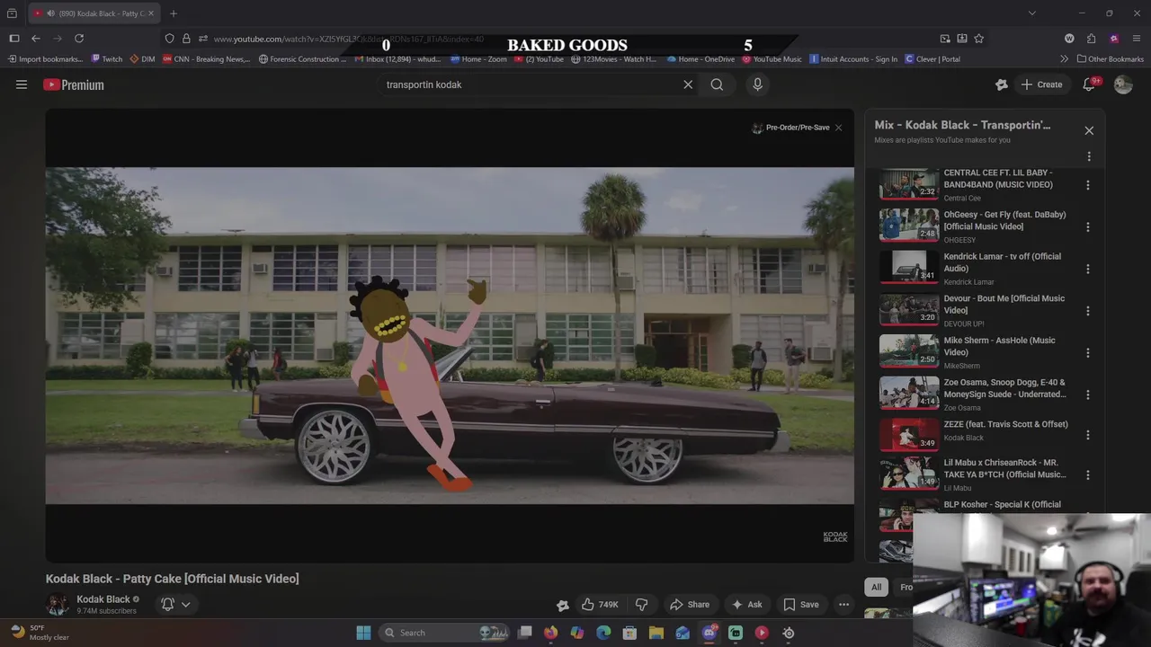Show more bookmarks with the overflow chevron
The image size is (1151, 647).
[1065, 59]
